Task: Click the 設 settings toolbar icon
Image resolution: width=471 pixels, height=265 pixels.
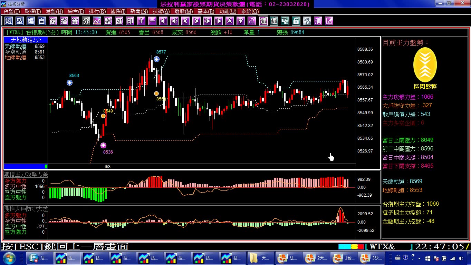Action: (x=108, y=21)
